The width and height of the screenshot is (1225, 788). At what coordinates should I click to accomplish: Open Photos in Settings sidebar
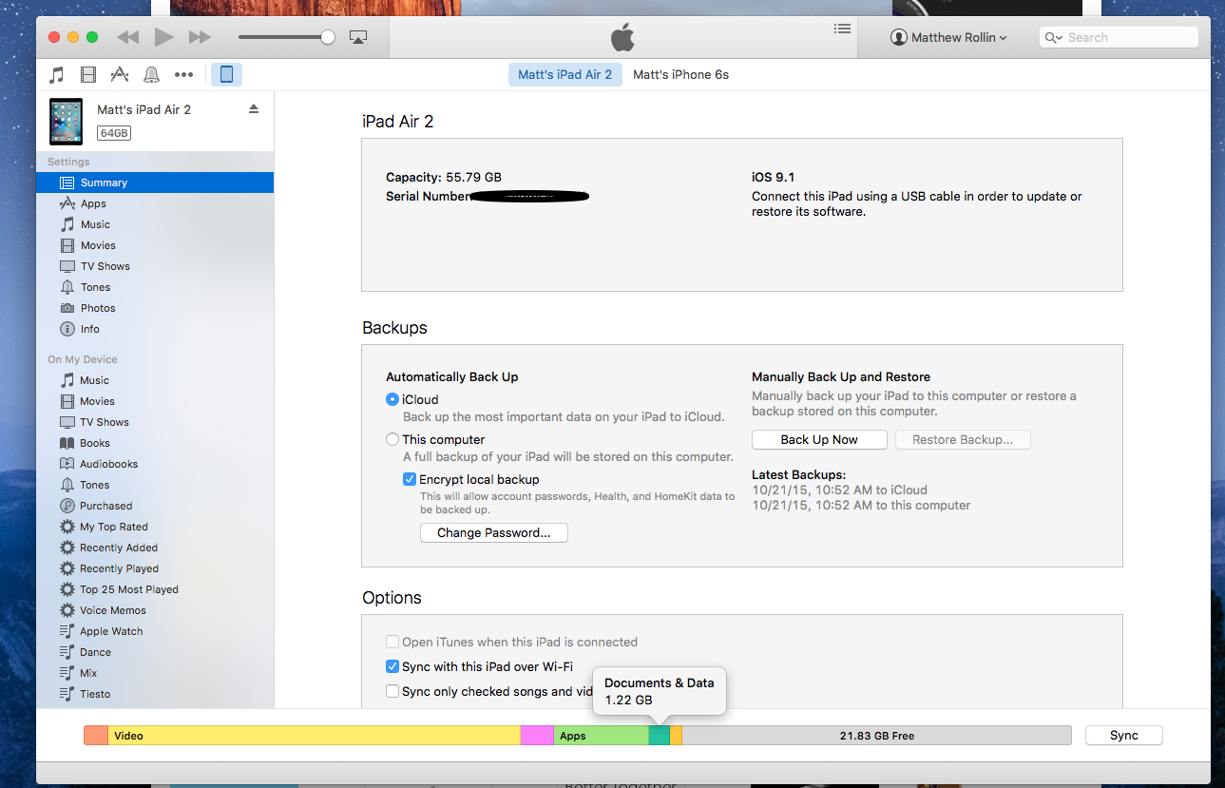(x=155, y=308)
